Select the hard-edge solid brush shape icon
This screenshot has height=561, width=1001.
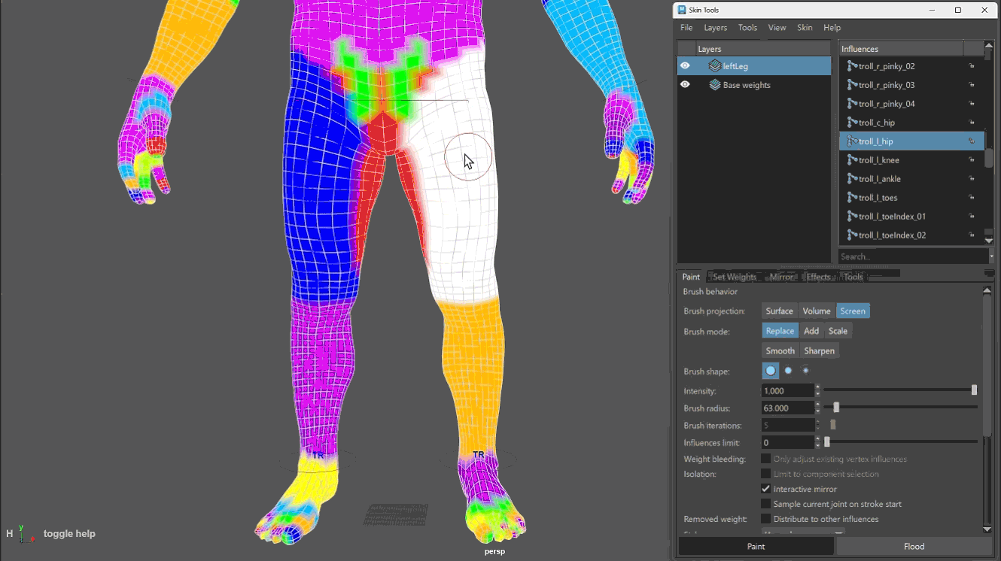pyautogui.click(x=770, y=371)
